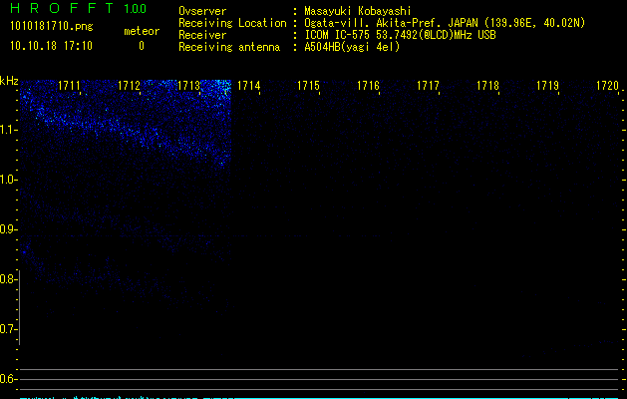This screenshot has height=399, width=627.
Task: Click the ICOM IC-575 receiver text
Action: pyautogui.click(x=400, y=35)
